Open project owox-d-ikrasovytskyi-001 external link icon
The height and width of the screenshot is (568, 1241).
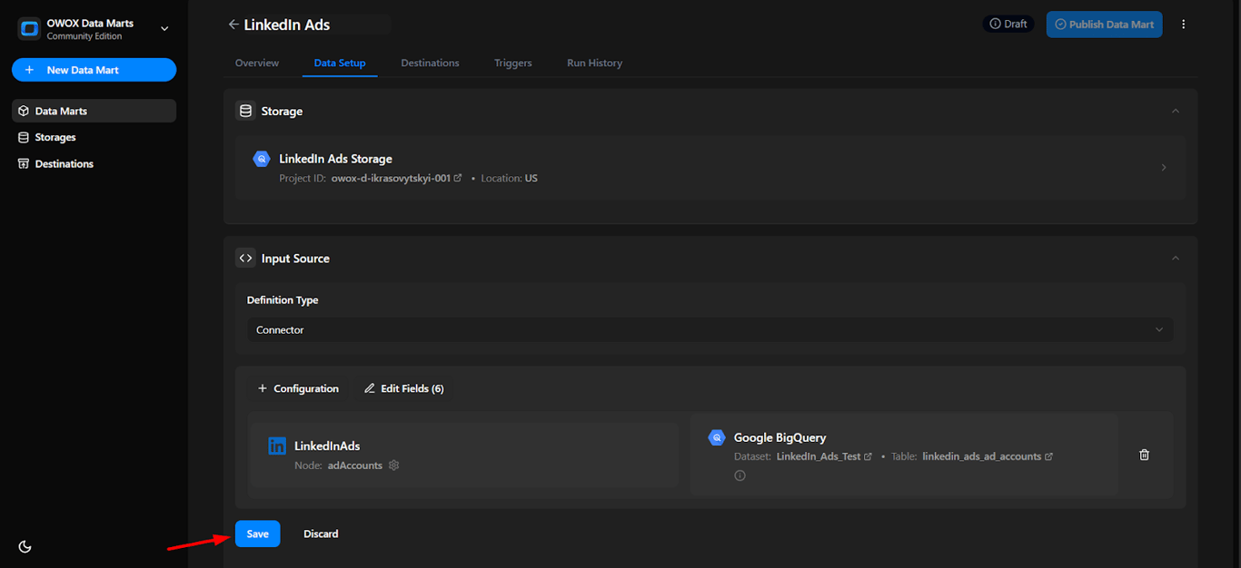tap(458, 179)
